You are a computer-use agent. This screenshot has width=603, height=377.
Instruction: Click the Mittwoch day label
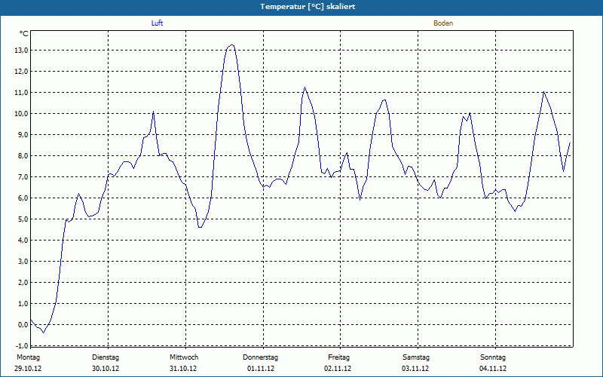(x=184, y=357)
